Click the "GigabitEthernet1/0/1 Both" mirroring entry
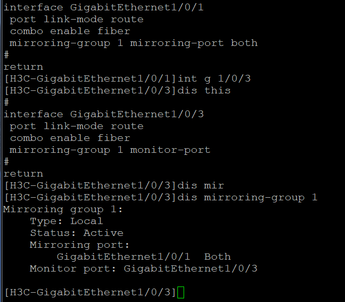 point(143,257)
